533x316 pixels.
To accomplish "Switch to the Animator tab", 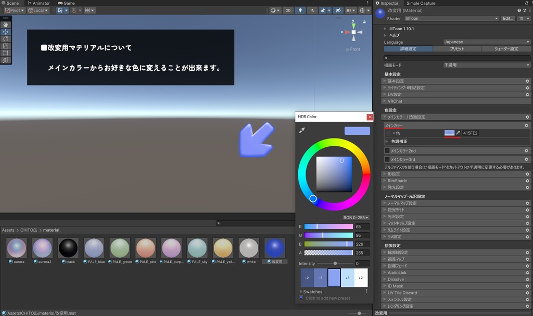I will pyautogui.click(x=39, y=3).
